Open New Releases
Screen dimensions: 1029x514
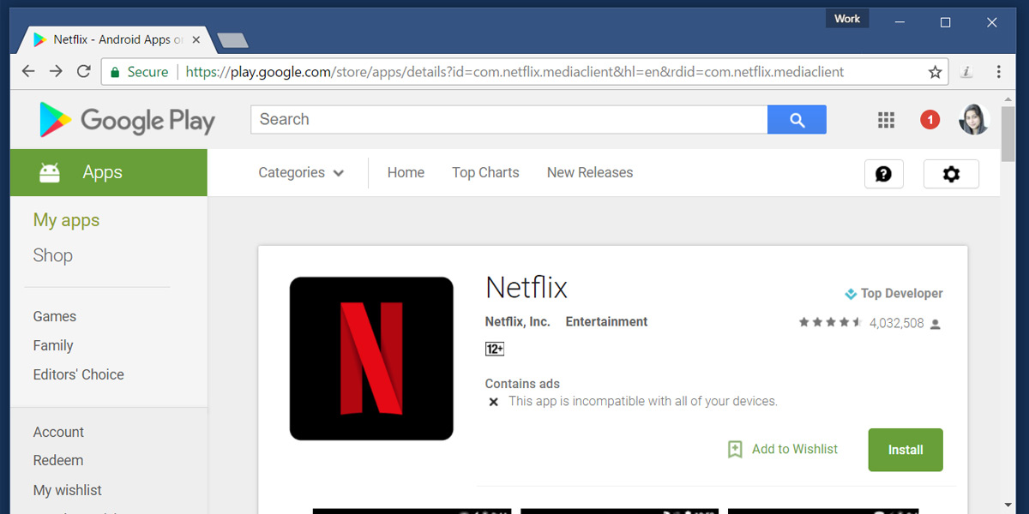[x=590, y=173]
